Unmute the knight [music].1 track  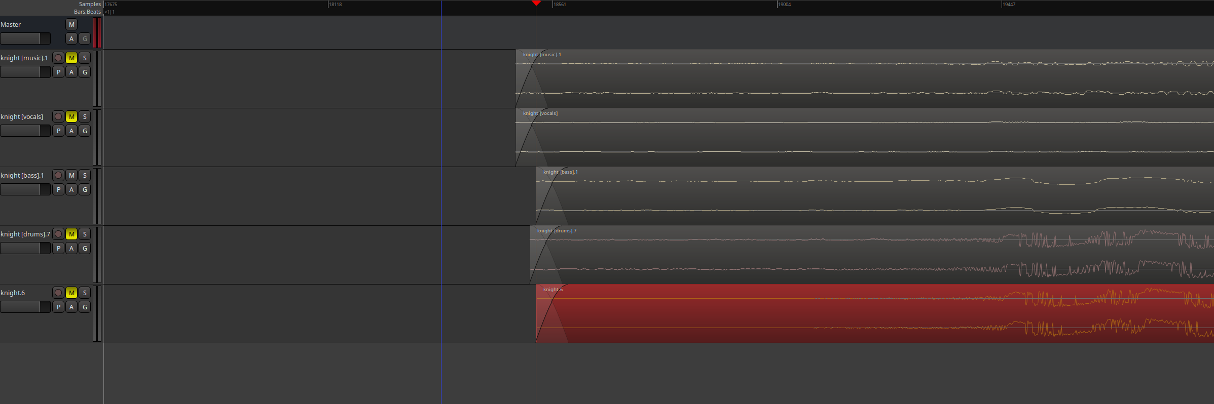coord(71,58)
